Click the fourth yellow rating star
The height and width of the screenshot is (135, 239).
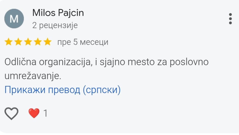pyautogui.click(x=37, y=42)
